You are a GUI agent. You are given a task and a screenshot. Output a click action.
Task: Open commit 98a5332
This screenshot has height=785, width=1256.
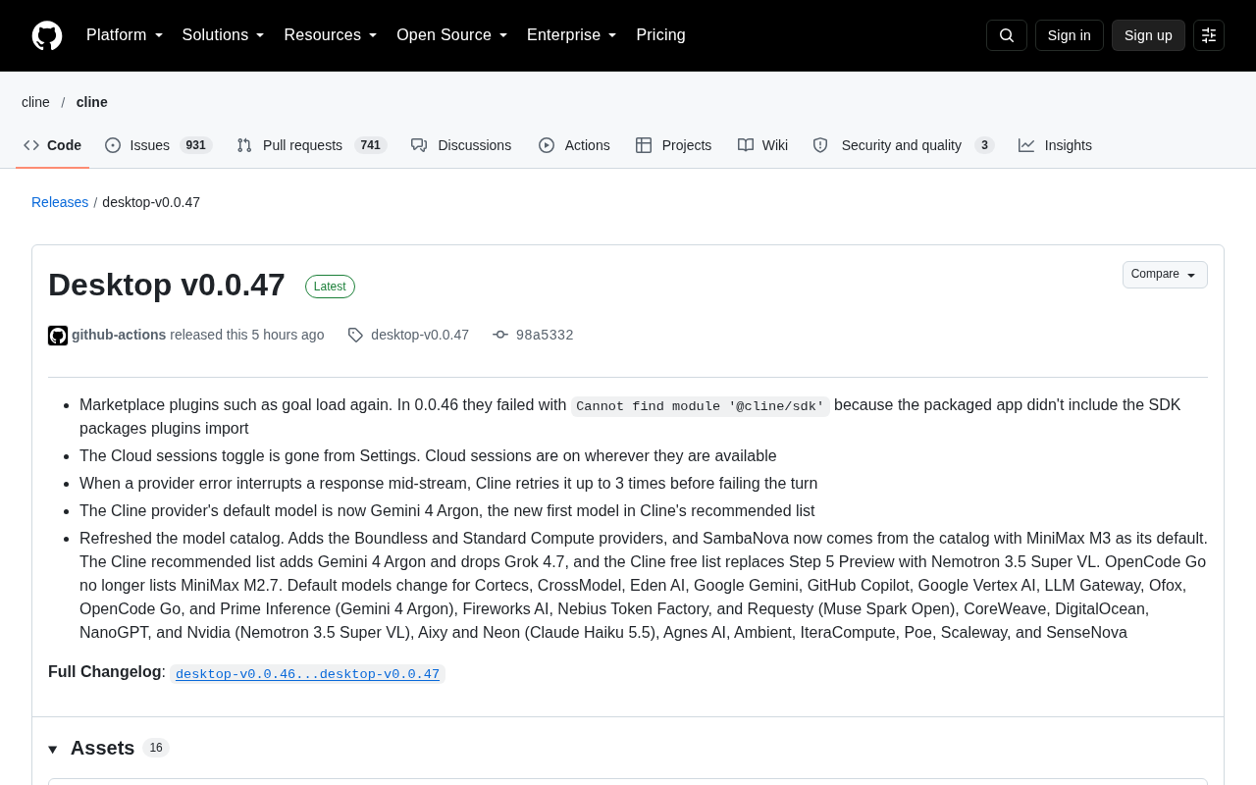[x=545, y=335]
